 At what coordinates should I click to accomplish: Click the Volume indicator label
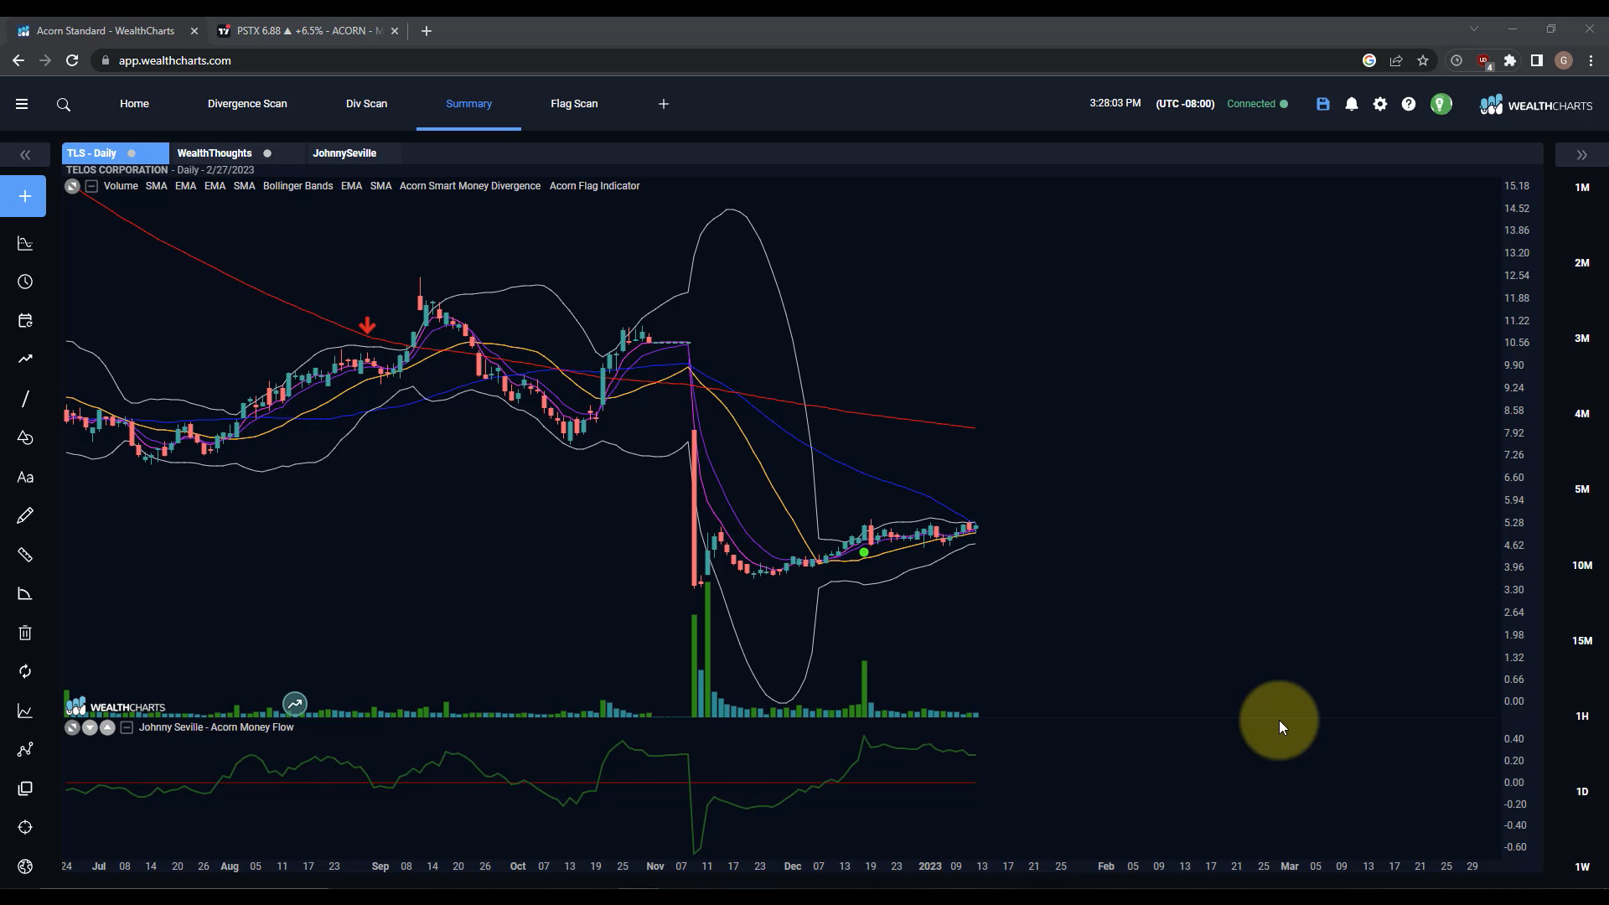pos(121,186)
